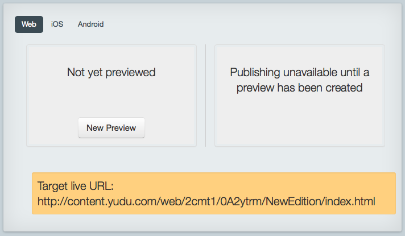Click the 'Publishing unavailable until a' text line

click(300, 72)
